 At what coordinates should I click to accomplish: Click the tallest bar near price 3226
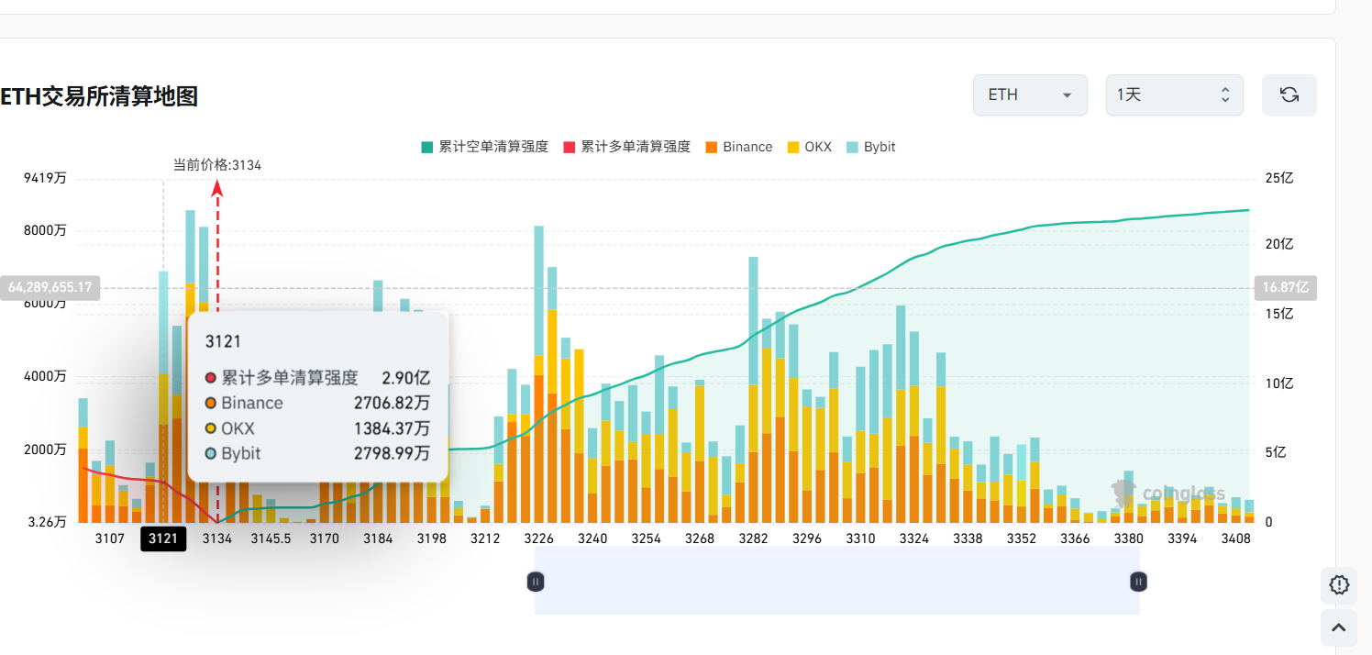539,367
